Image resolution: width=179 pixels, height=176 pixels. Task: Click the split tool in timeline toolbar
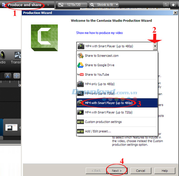(x=17, y=76)
